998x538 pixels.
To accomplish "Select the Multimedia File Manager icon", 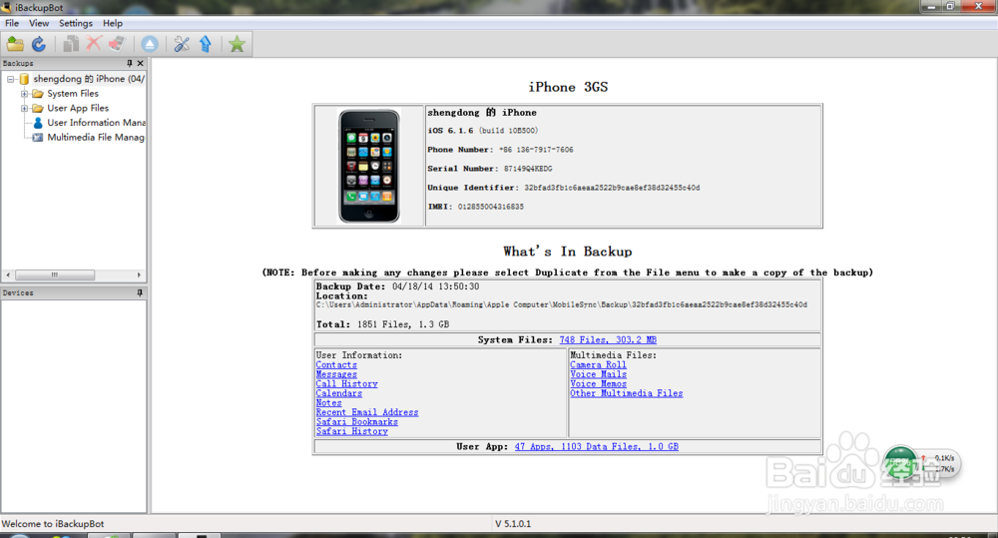I will (38, 137).
